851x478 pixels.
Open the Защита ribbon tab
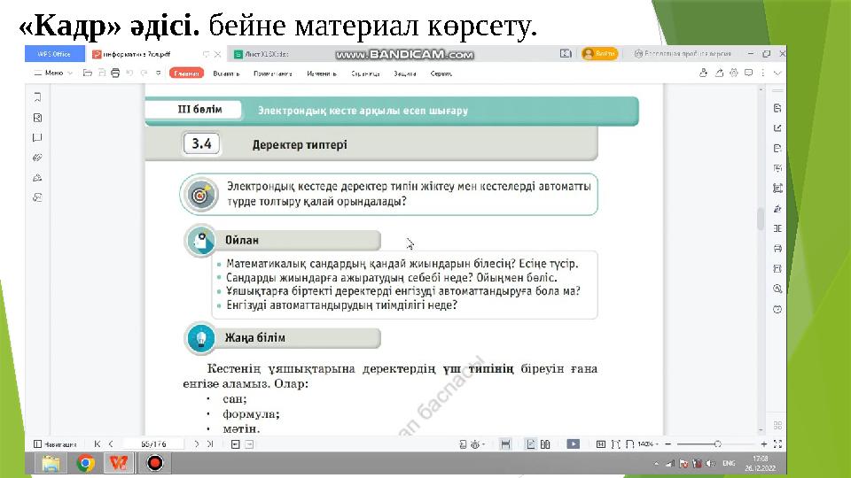405,73
